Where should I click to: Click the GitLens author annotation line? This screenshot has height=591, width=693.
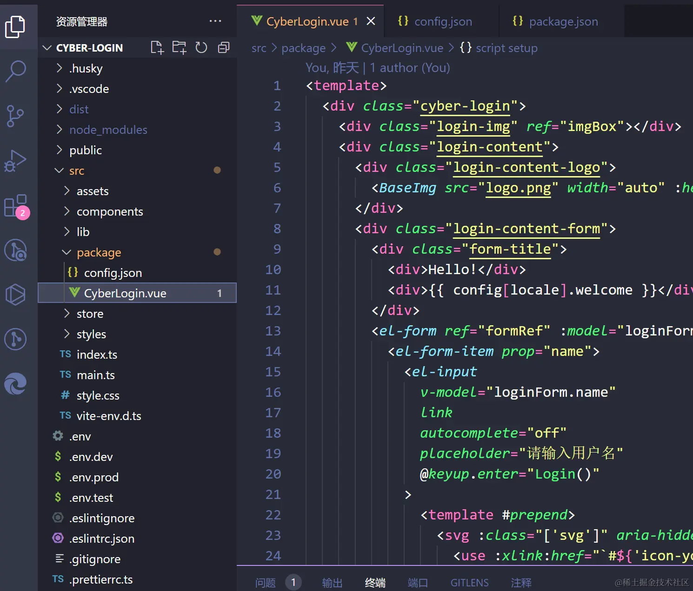click(378, 68)
